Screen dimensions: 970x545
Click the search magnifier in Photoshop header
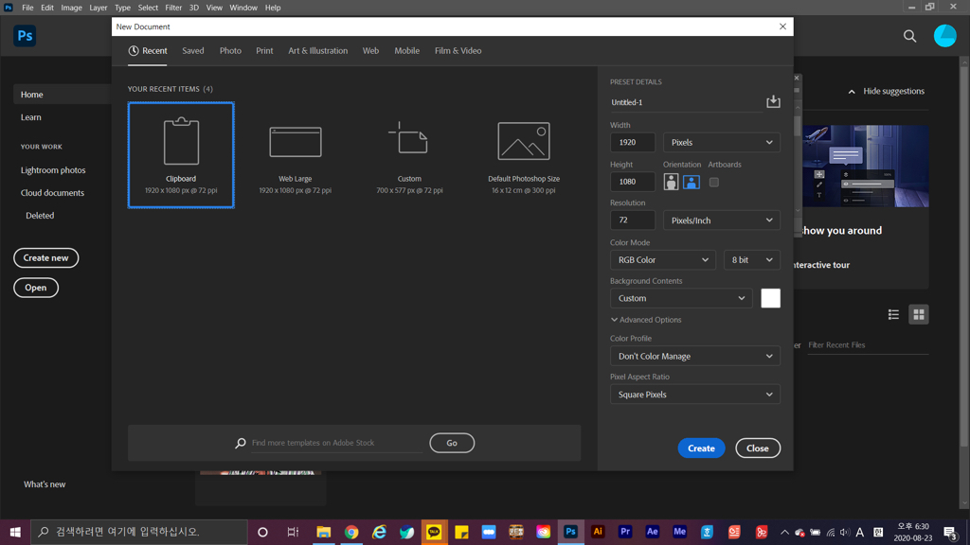[x=909, y=36]
